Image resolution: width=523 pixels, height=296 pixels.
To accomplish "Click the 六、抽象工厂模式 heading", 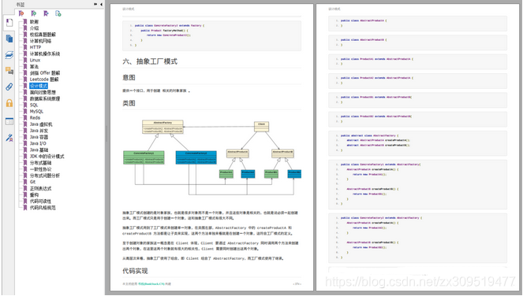I will pyautogui.click(x=150, y=61).
